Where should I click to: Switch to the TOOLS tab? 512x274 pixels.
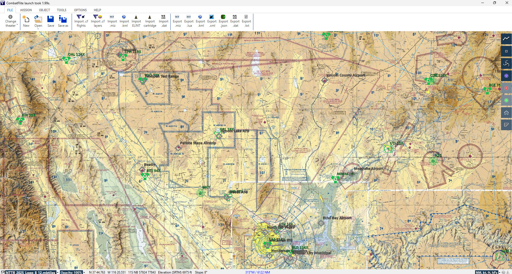click(62, 10)
